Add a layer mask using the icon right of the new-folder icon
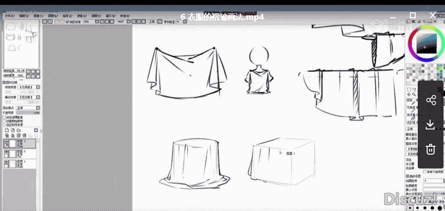Screen dimensions: 445x211 coord(36,130)
